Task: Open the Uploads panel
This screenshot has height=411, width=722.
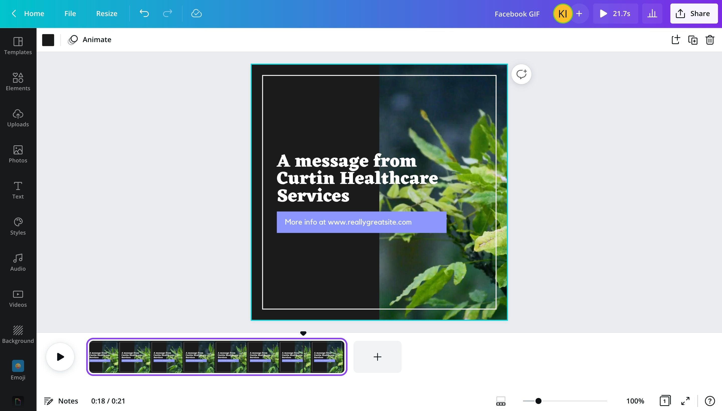Action: (18, 118)
